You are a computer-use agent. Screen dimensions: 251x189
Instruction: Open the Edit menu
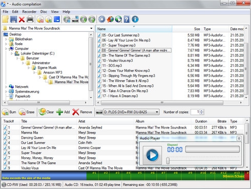15,12
